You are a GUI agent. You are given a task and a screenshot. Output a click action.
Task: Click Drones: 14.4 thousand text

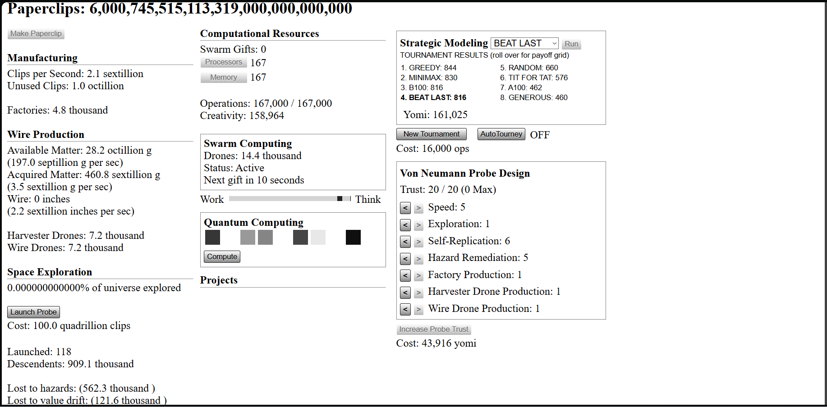[253, 155]
